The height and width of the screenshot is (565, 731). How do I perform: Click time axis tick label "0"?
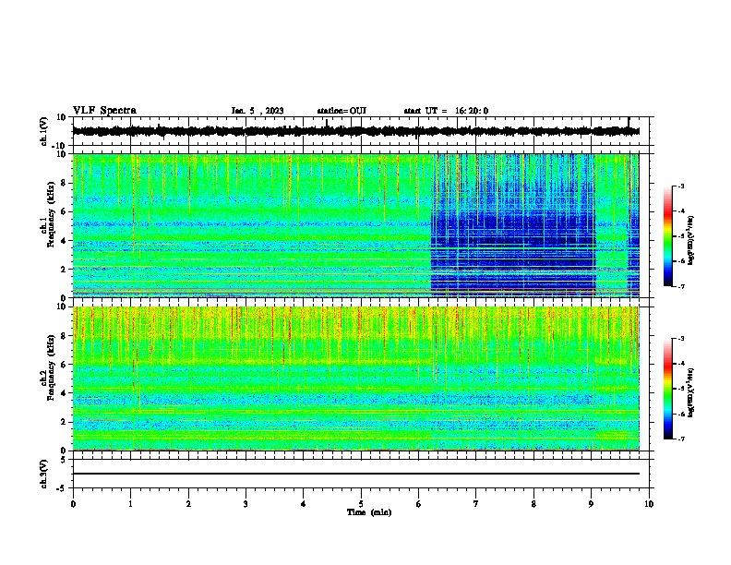point(73,504)
